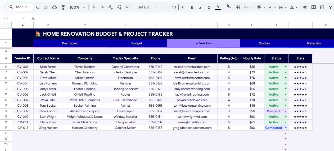Image resolution: width=334 pixels, height=151 pixels.
Task: Go to the Budget tab link
Action: click(137, 43)
